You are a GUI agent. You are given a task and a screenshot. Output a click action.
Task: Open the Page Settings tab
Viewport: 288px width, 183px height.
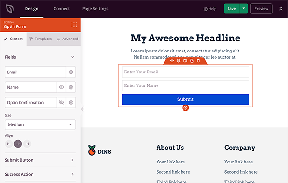point(95,9)
